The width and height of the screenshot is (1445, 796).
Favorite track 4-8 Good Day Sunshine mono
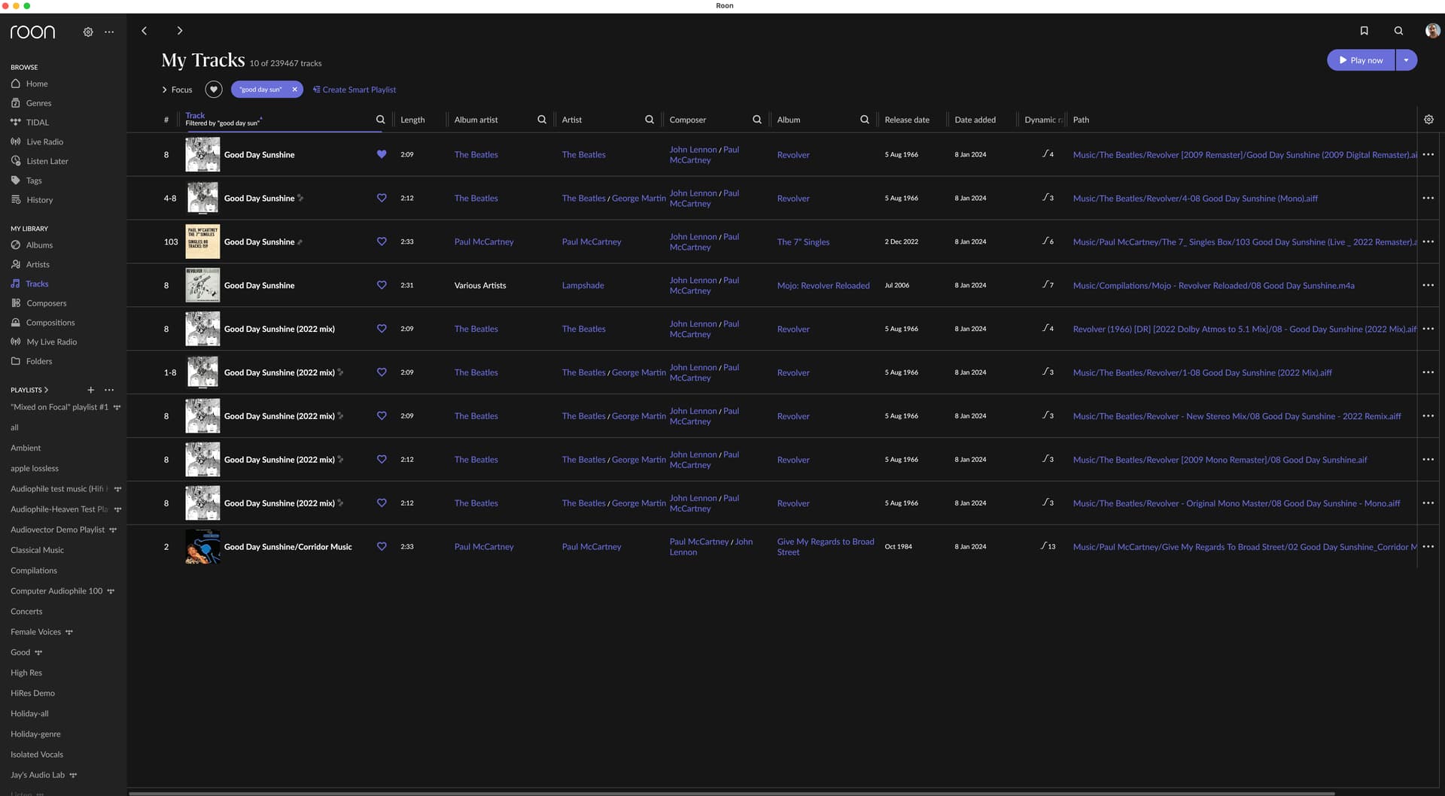[382, 198]
